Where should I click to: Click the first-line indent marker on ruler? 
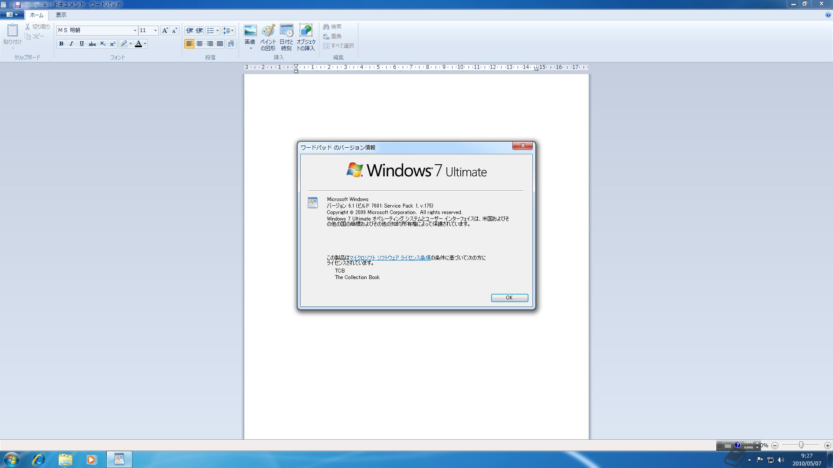click(x=296, y=66)
